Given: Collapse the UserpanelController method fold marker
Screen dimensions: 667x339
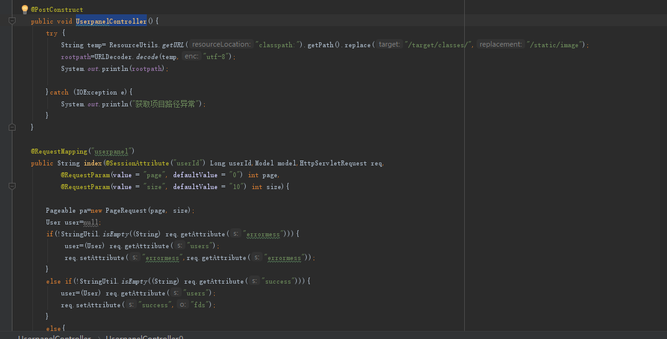Looking at the screenshot, I should (12, 21).
